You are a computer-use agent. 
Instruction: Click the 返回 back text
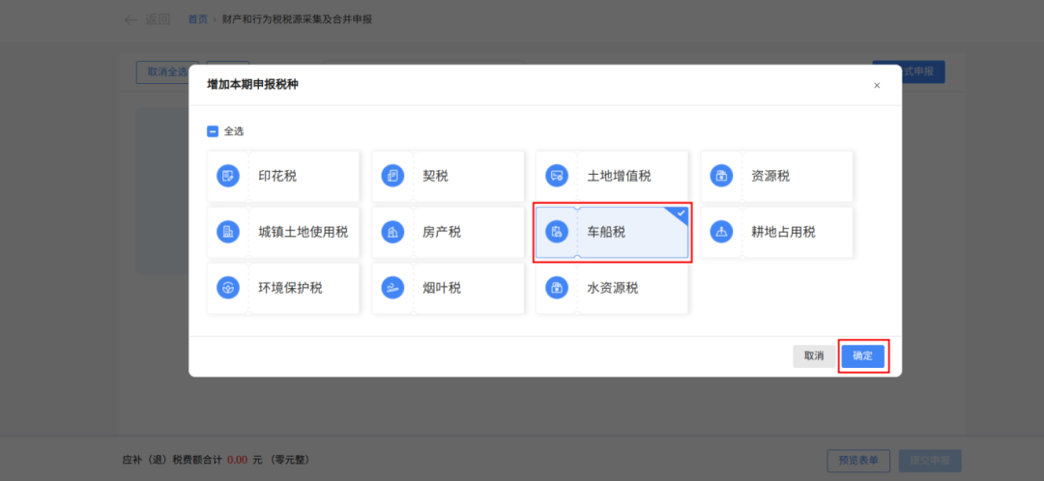tap(158, 19)
